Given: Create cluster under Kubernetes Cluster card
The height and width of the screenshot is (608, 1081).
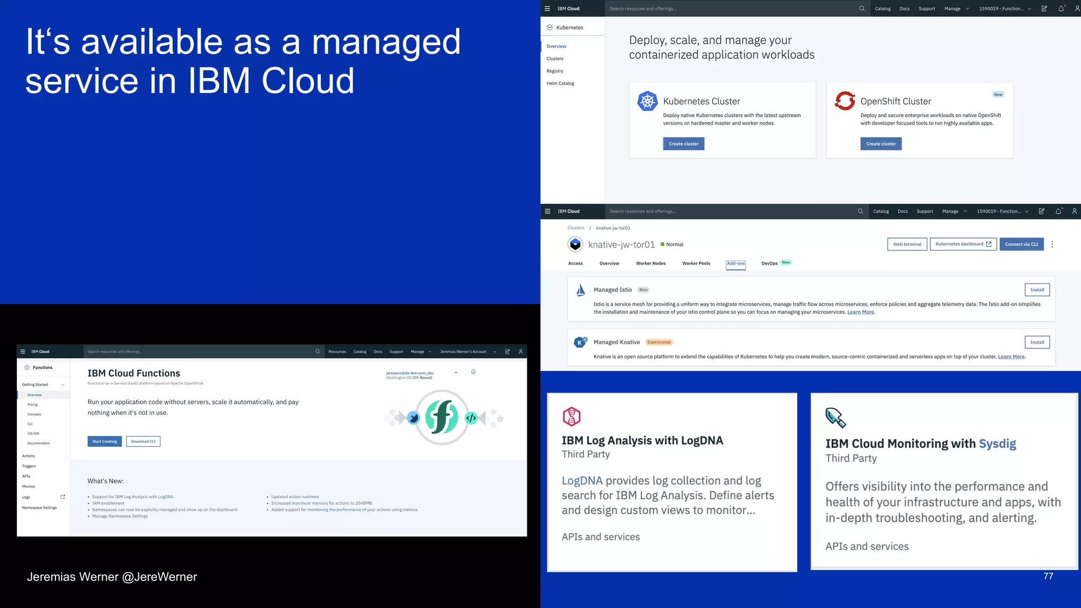Looking at the screenshot, I should point(684,144).
